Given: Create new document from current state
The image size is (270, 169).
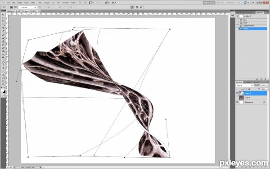Looking at the screenshot, I should [257, 79].
